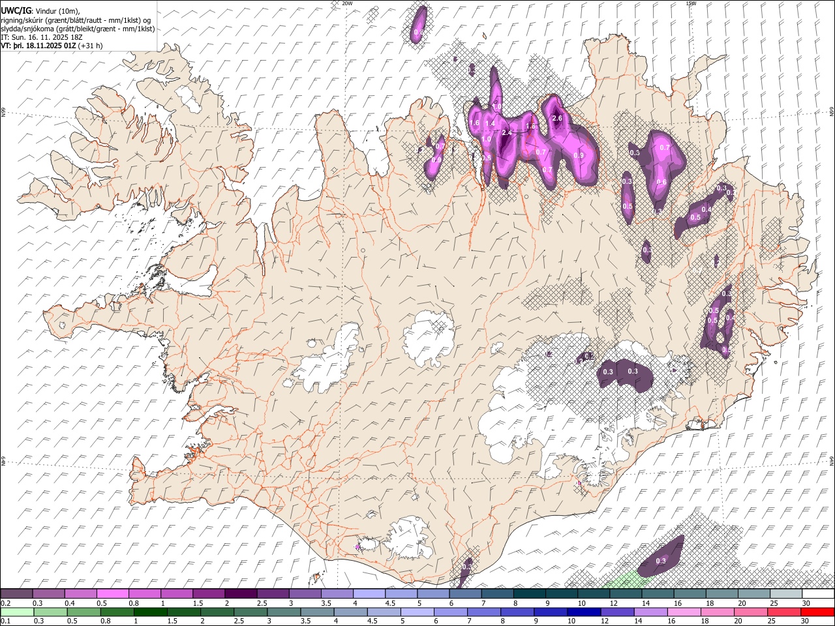Click the 2.4 precipitation value on the map

(x=507, y=132)
